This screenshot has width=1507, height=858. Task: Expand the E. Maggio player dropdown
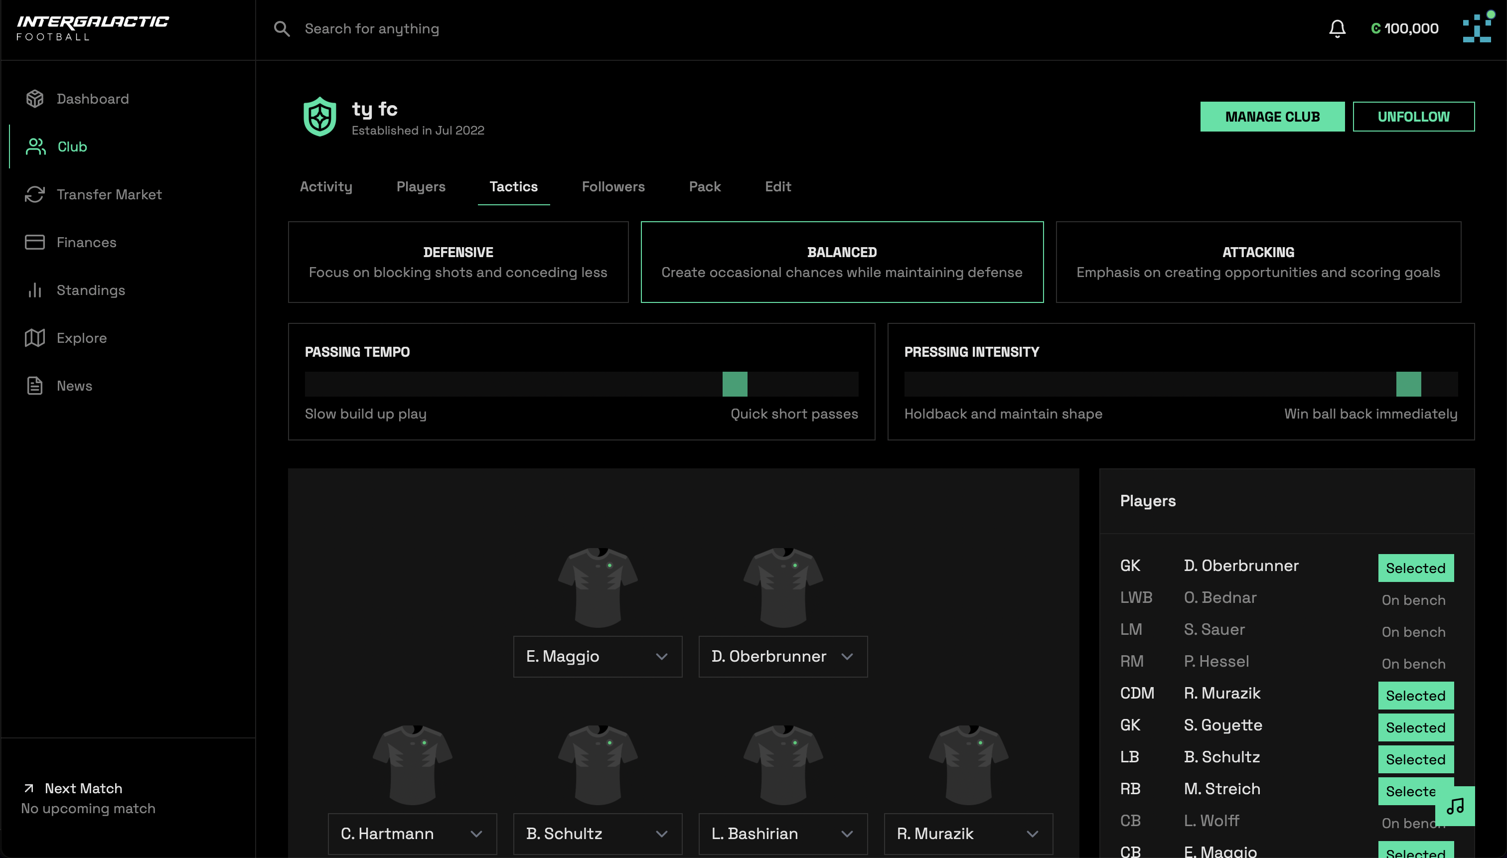(x=597, y=657)
